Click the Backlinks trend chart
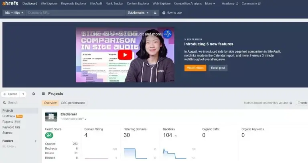Viewport: 308px width, 163px height. pos(175,153)
